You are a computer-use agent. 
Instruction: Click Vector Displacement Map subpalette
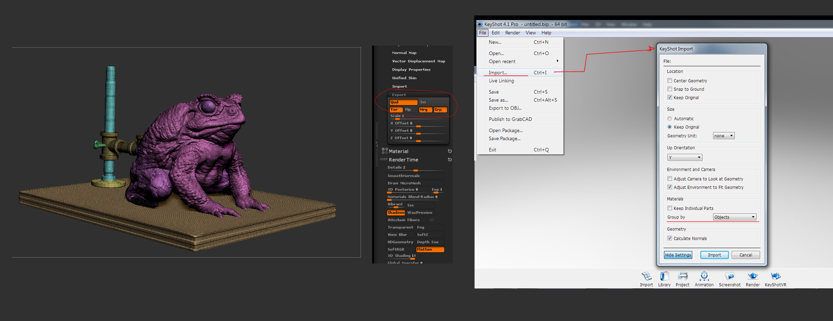(418, 61)
